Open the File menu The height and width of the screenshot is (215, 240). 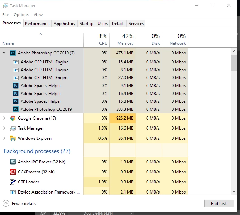coord(5,15)
